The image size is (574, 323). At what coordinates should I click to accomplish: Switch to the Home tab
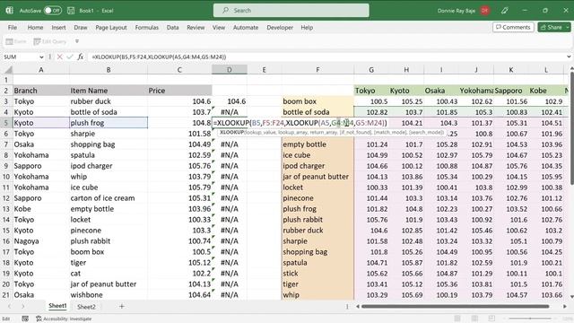coord(35,28)
